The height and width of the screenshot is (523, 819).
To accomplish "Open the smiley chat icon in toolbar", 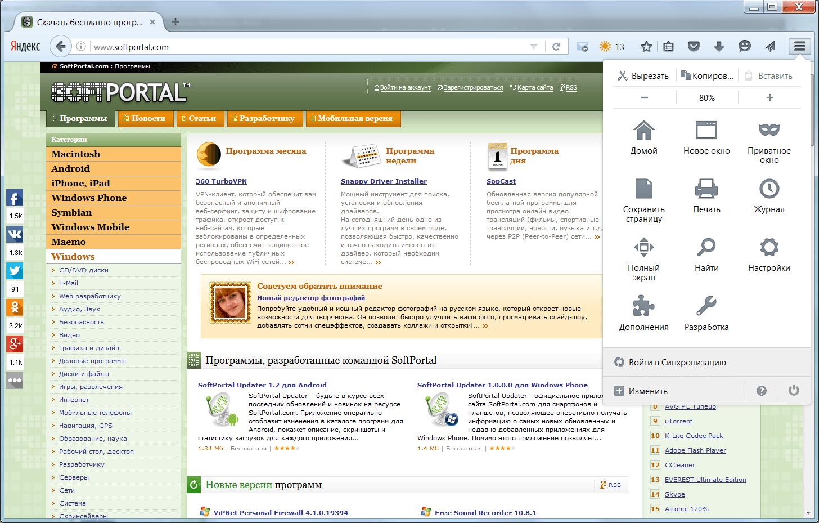I will coord(745,46).
